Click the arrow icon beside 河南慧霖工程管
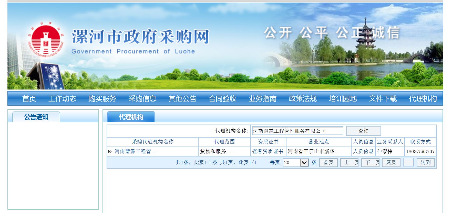 pos(110,152)
